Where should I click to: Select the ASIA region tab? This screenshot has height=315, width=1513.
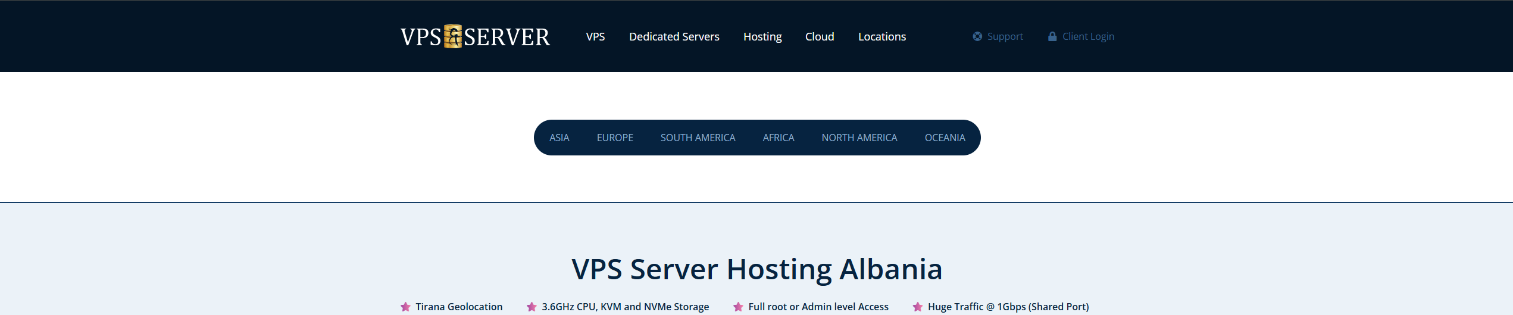[559, 138]
